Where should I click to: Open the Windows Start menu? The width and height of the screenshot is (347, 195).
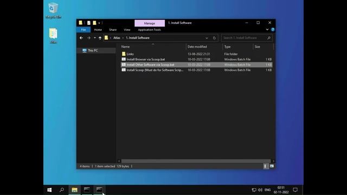tap(49, 190)
